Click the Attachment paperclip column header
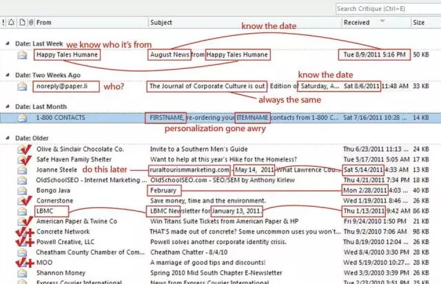 point(31,23)
